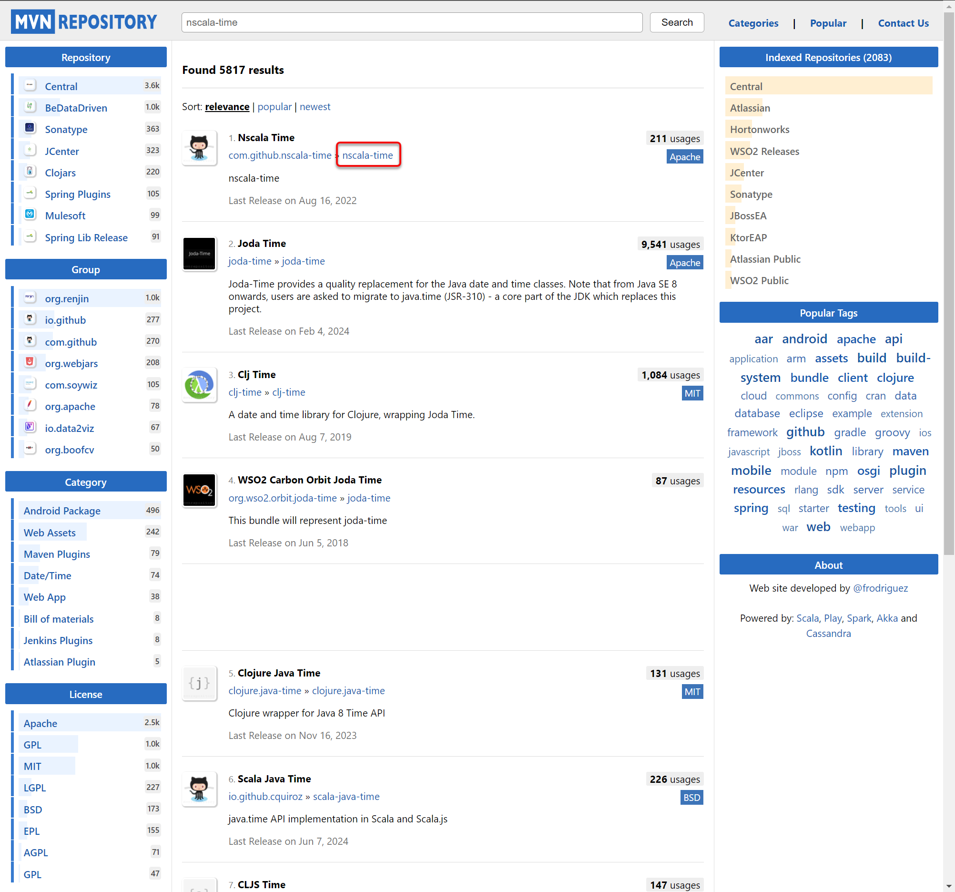Image resolution: width=955 pixels, height=892 pixels.
Task: Open the clj-time artifact link
Action: [289, 392]
